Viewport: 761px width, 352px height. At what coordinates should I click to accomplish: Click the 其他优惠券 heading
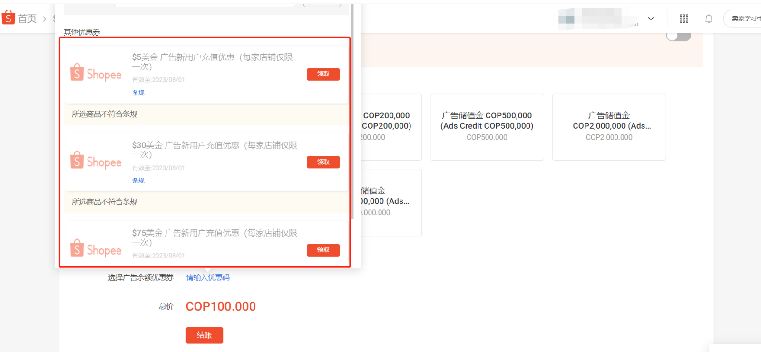tap(82, 32)
